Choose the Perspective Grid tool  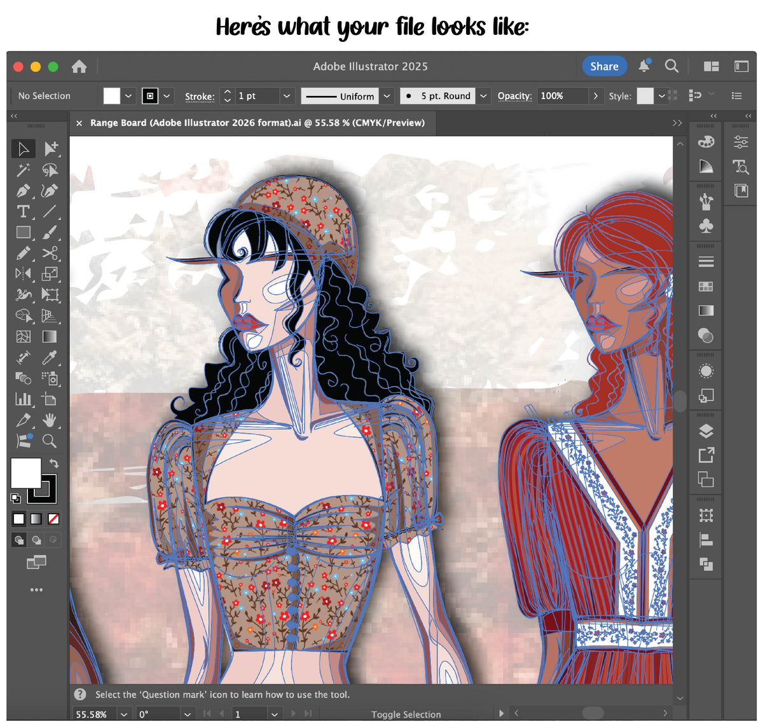click(50, 315)
